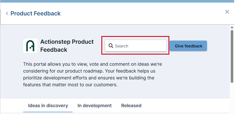Click the blue strip at window top
The width and height of the screenshot is (235, 114).
coord(118,1)
